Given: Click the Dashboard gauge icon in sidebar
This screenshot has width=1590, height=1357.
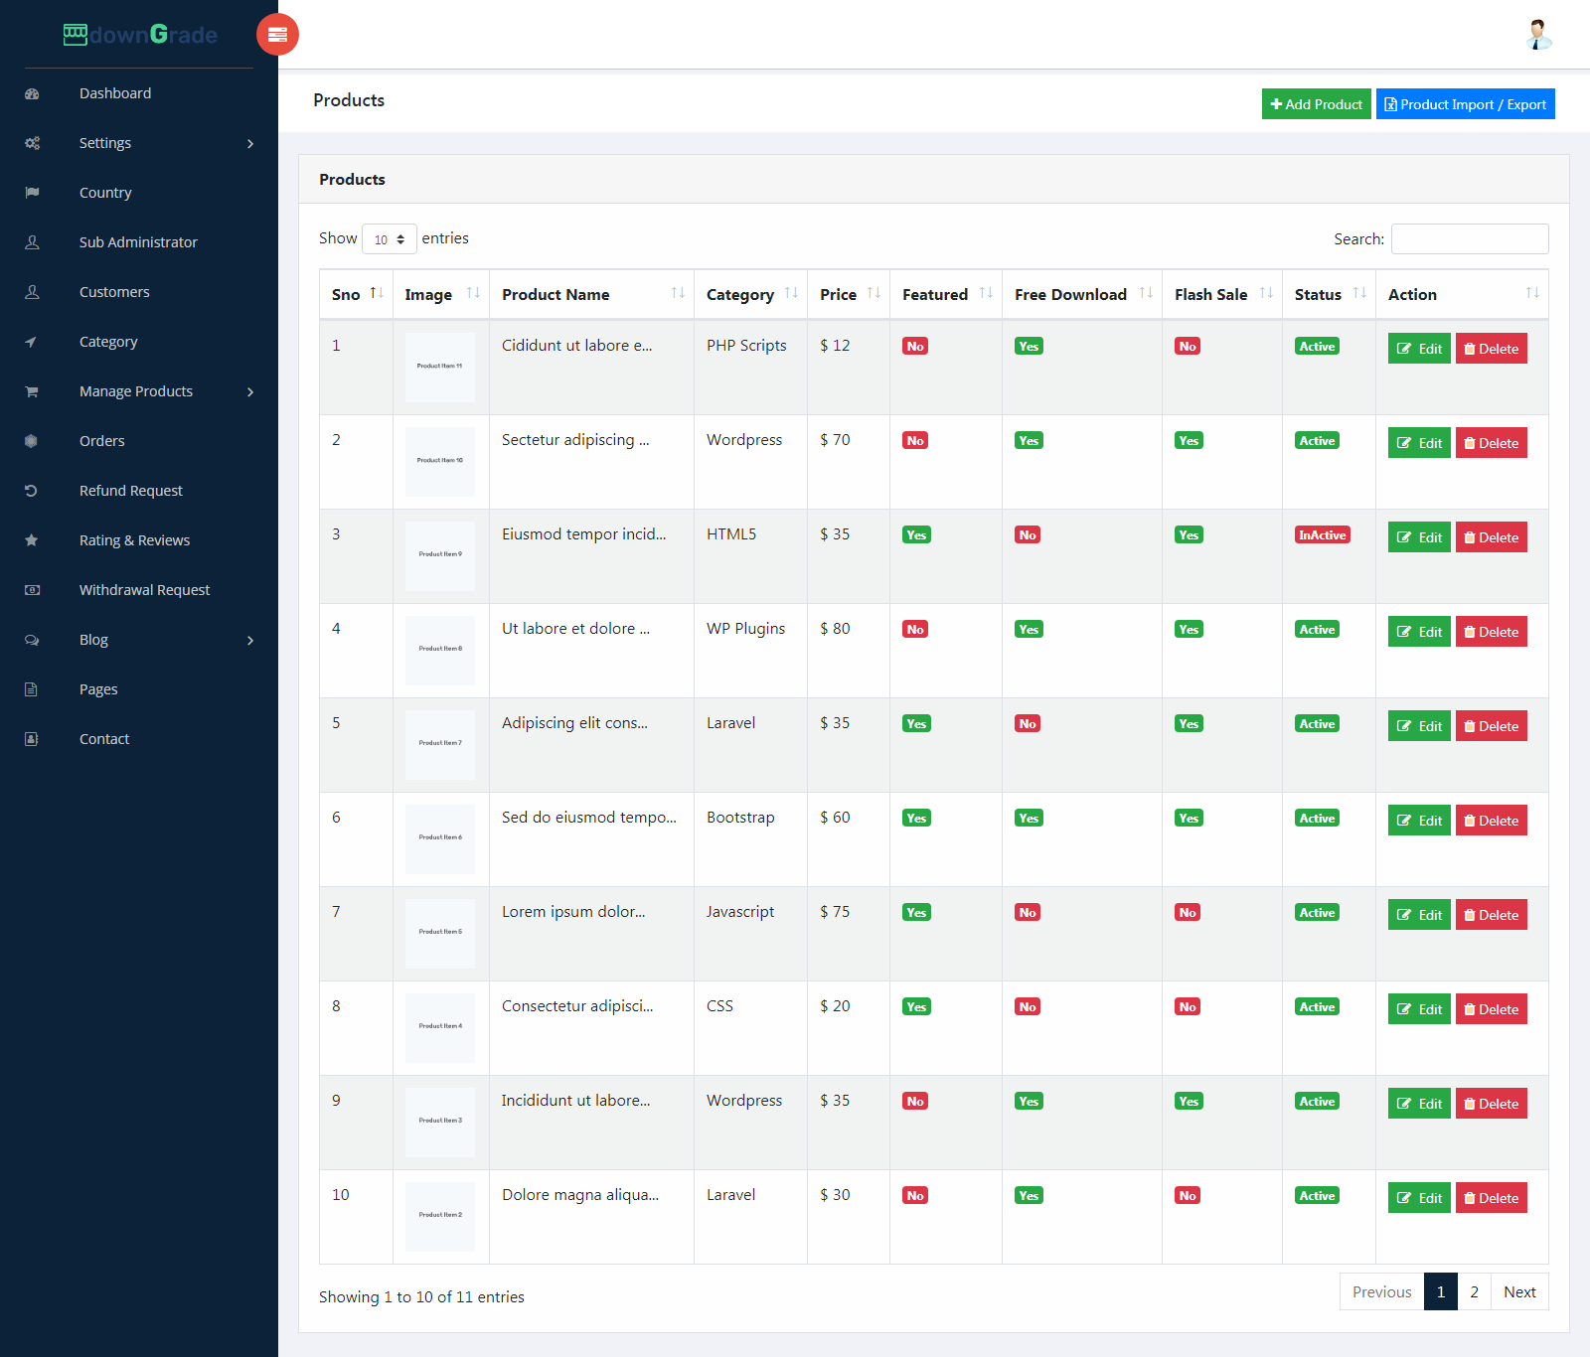Looking at the screenshot, I should (x=32, y=93).
